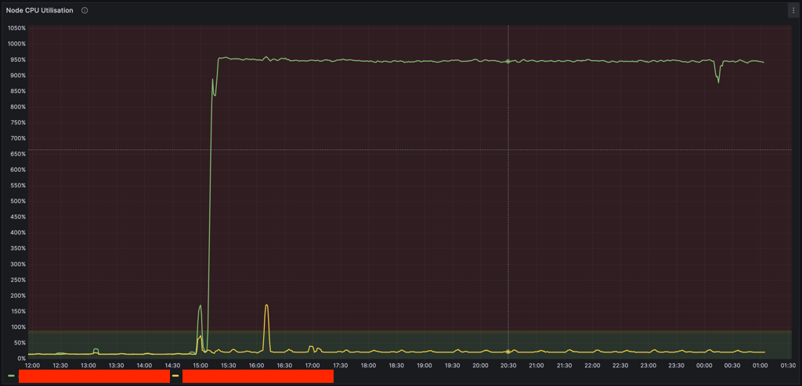This screenshot has width=802, height=386.
Task: Click the 1050% y-axis label
Action: [17, 28]
